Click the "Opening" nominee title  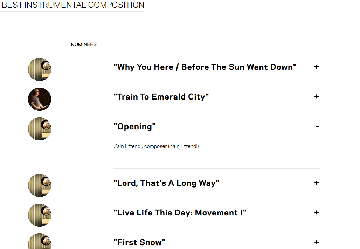pyautogui.click(x=134, y=126)
